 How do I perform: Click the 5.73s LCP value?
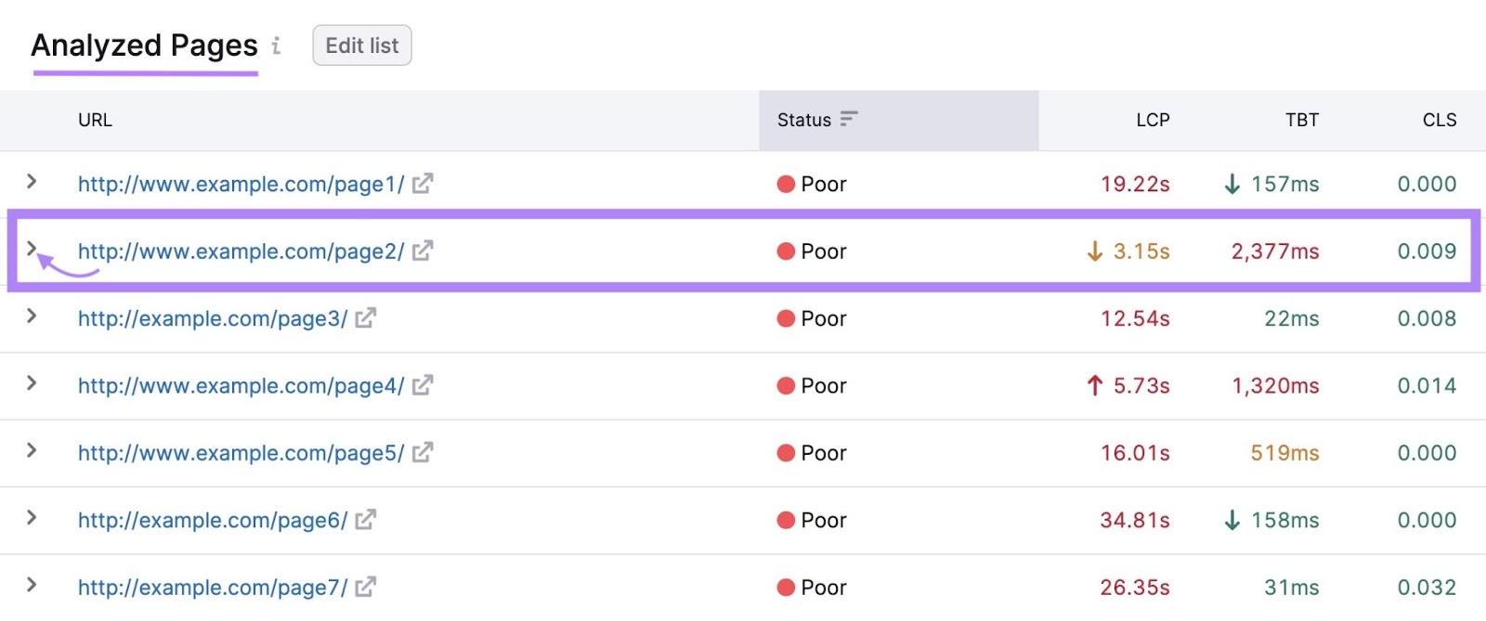coord(1141,386)
